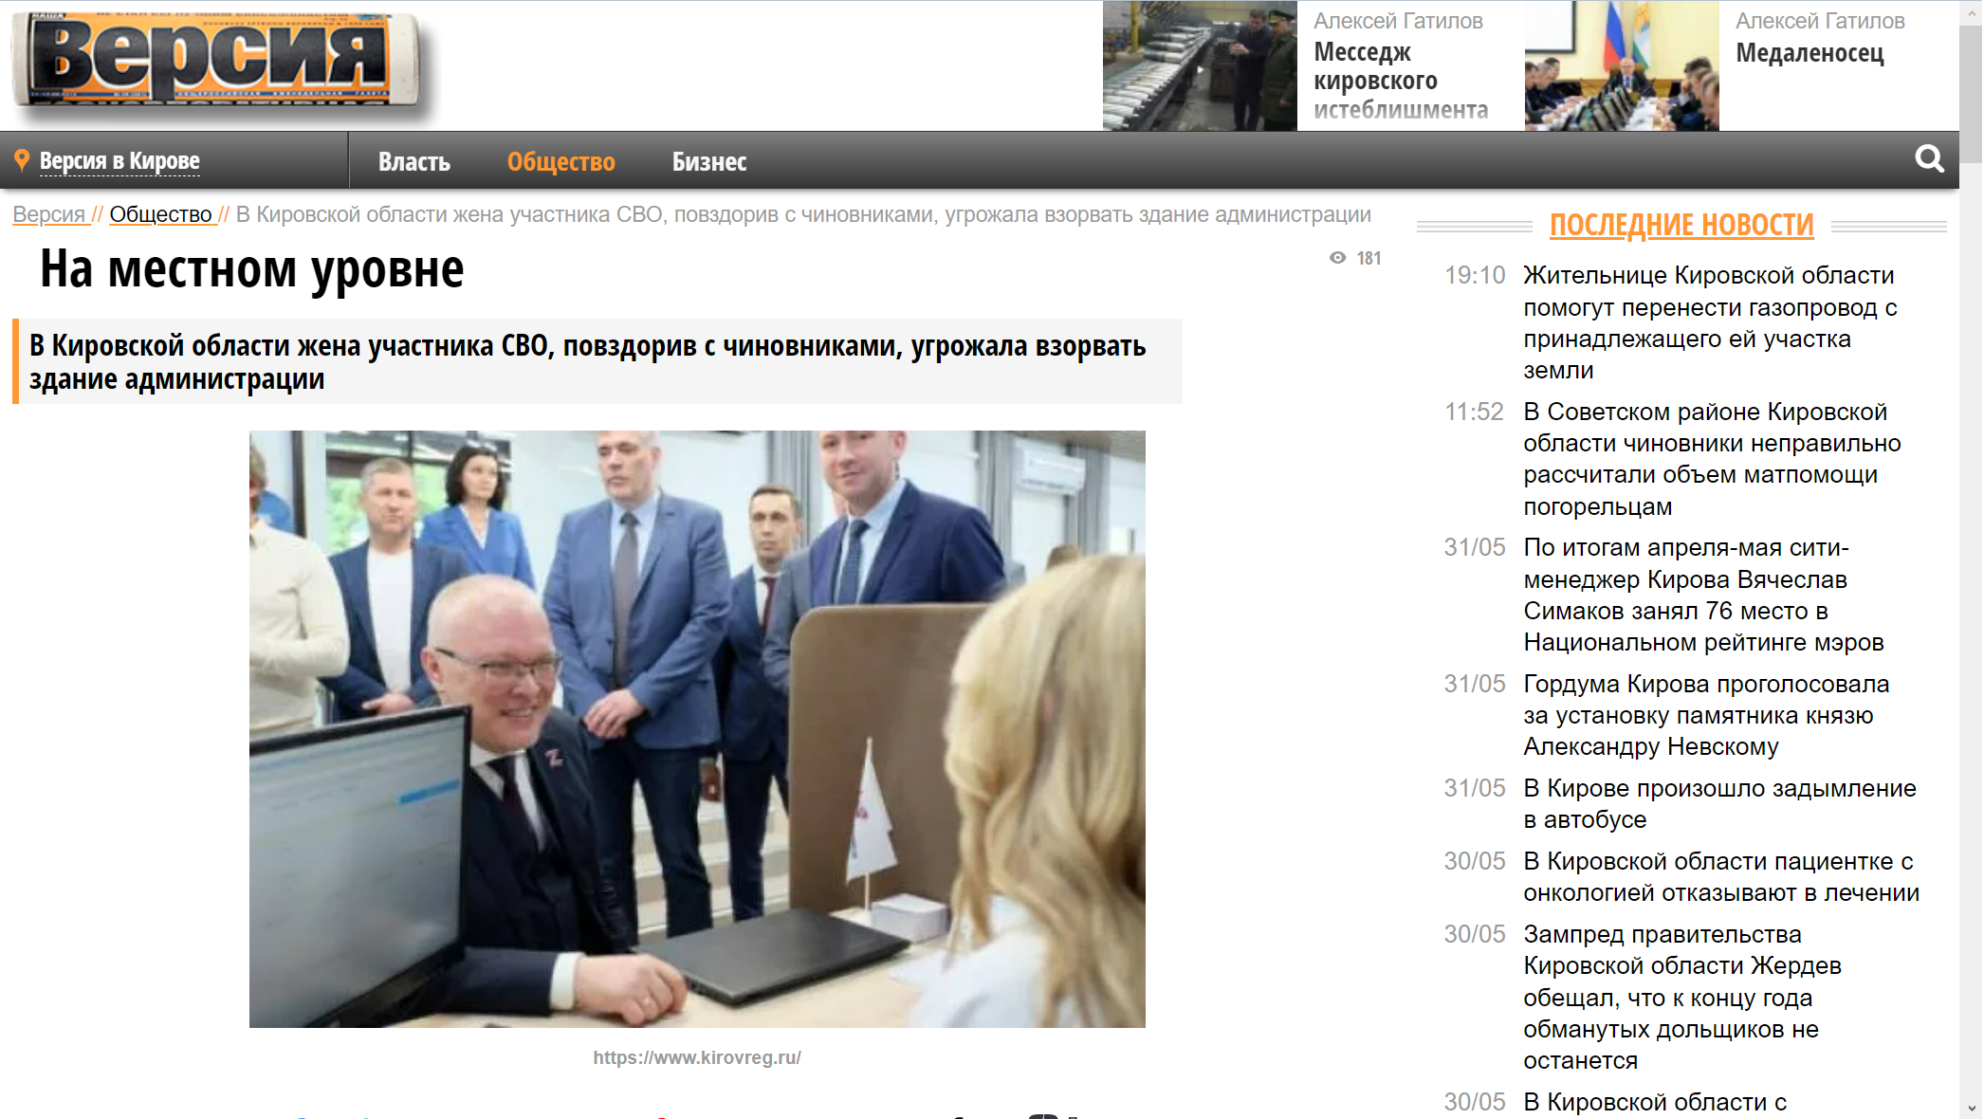Click the eye views counter icon
Screen dimensions: 1984x1119
[1337, 258]
